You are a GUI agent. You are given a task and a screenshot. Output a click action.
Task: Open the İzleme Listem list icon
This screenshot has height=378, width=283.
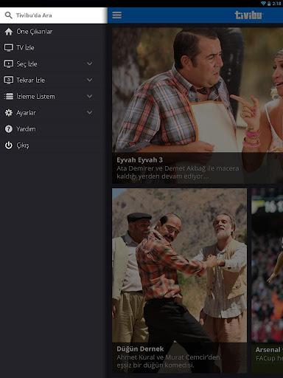pos(9,97)
